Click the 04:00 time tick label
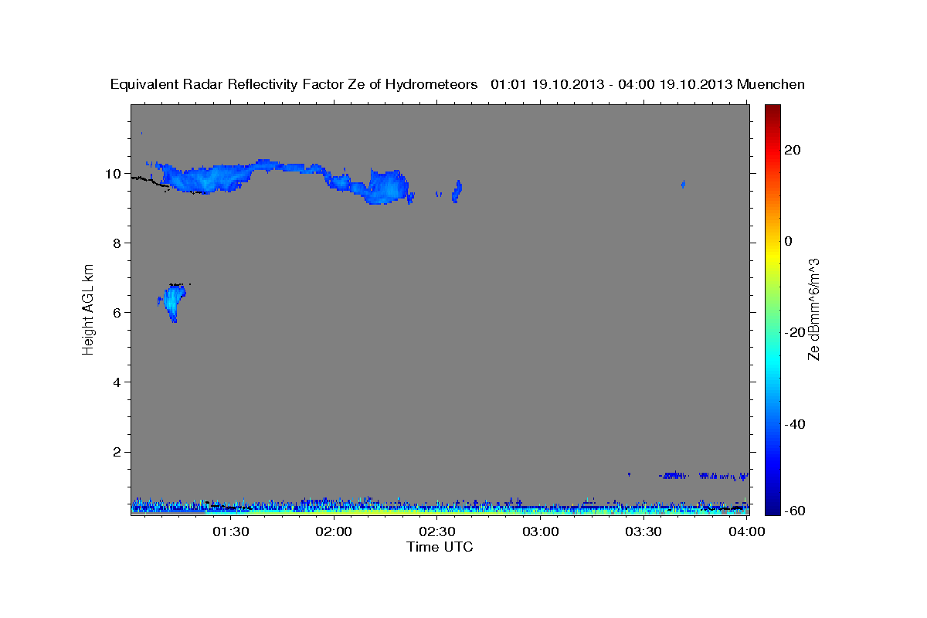This screenshot has height=618, width=927. [x=747, y=531]
